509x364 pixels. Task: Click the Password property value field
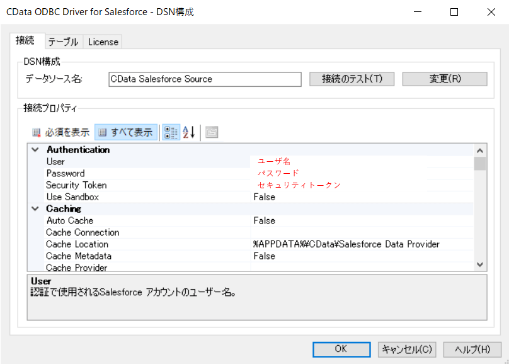(362, 173)
